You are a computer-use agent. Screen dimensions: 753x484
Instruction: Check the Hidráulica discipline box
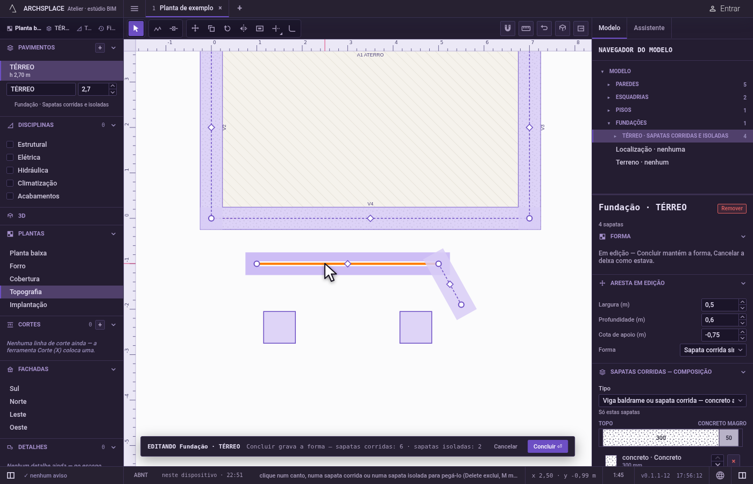(x=10, y=170)
